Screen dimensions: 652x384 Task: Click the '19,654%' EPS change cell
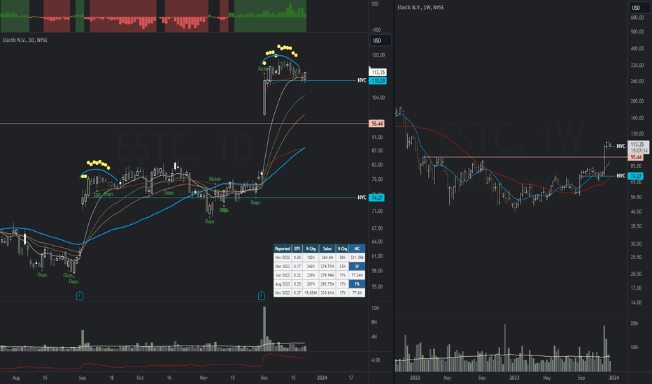tap(311, 293)
